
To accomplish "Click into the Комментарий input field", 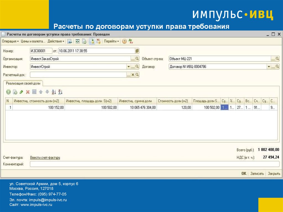I will pos(154,164).
